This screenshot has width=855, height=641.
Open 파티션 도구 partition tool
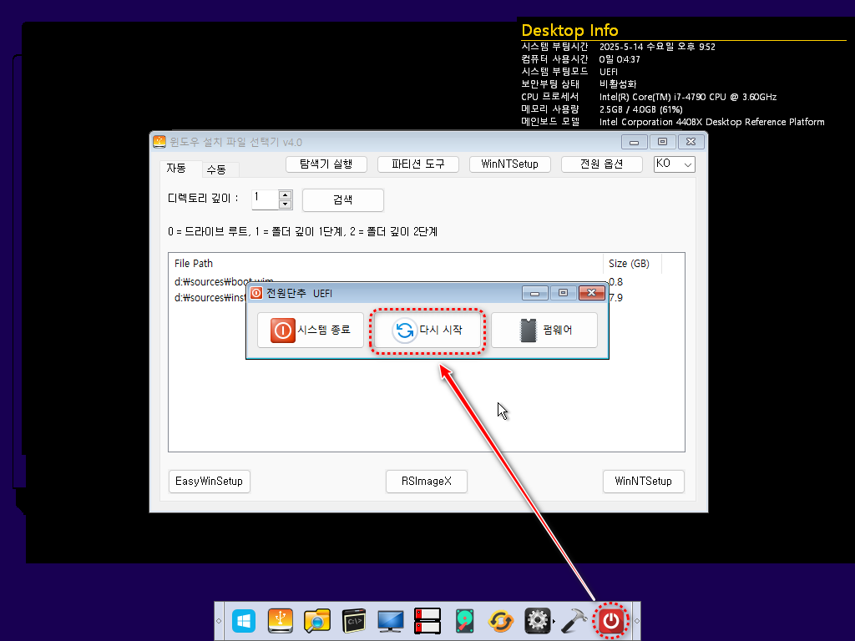[418, 164]
